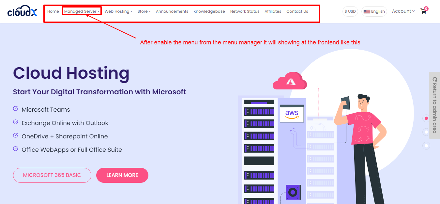Image resolution: width=440 pixels, height=204 pixels.
Task: Open the $ USD currency selector
Action: 350,11
